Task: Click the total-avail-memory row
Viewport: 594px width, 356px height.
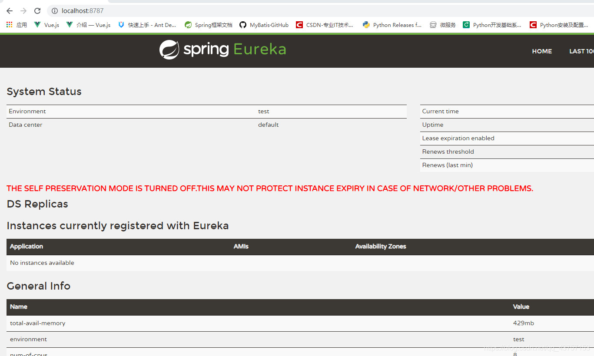Action: 300,323
